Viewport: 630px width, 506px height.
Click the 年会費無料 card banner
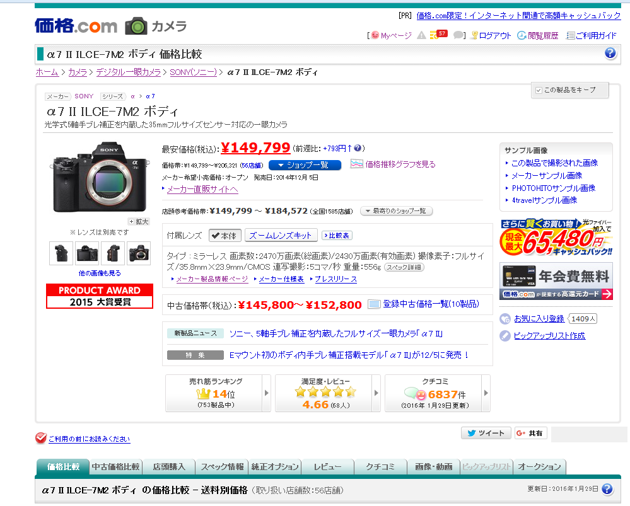[556, 281]
